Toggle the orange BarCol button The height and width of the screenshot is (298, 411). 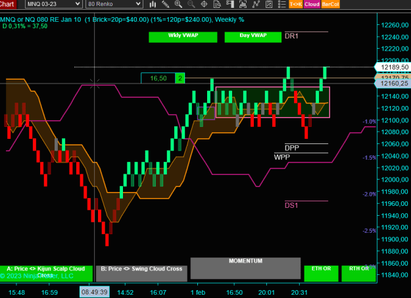[x=330, y=4]
